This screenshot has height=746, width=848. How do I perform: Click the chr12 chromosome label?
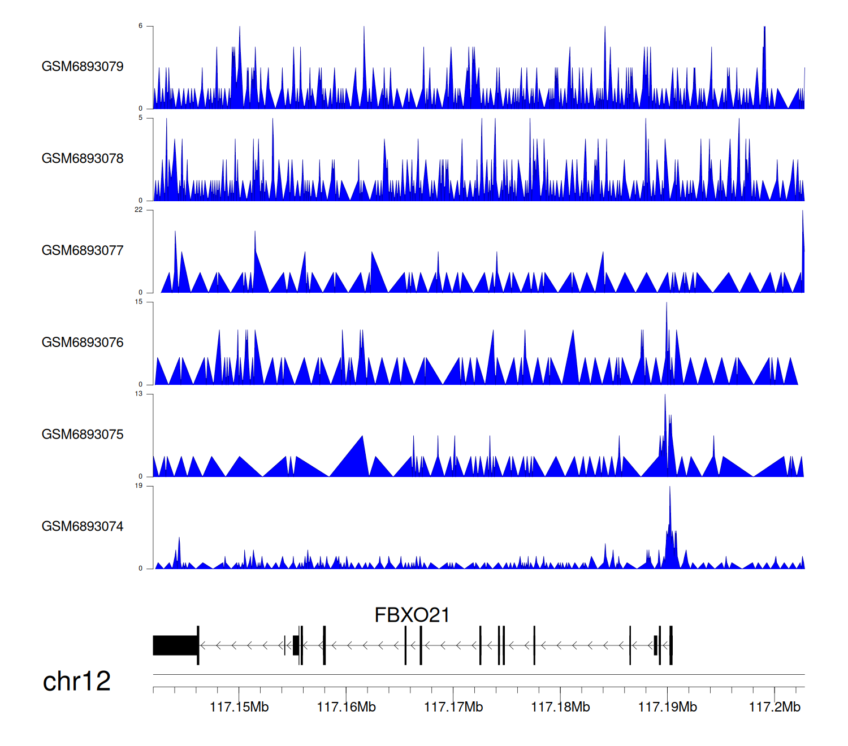[x=76, y=682]
